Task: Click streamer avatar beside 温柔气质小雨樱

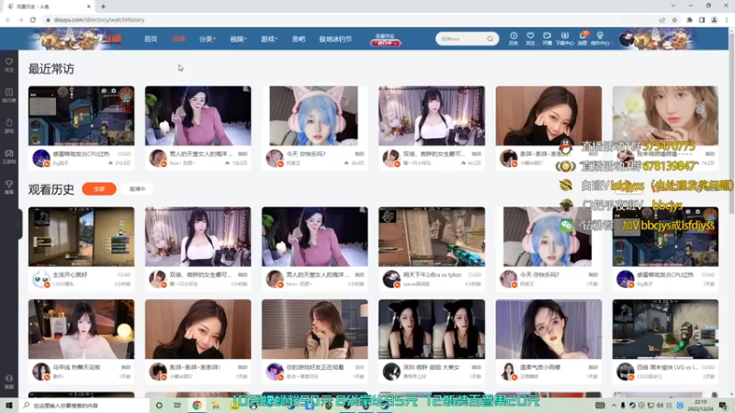Action: [x=509, y=372]
